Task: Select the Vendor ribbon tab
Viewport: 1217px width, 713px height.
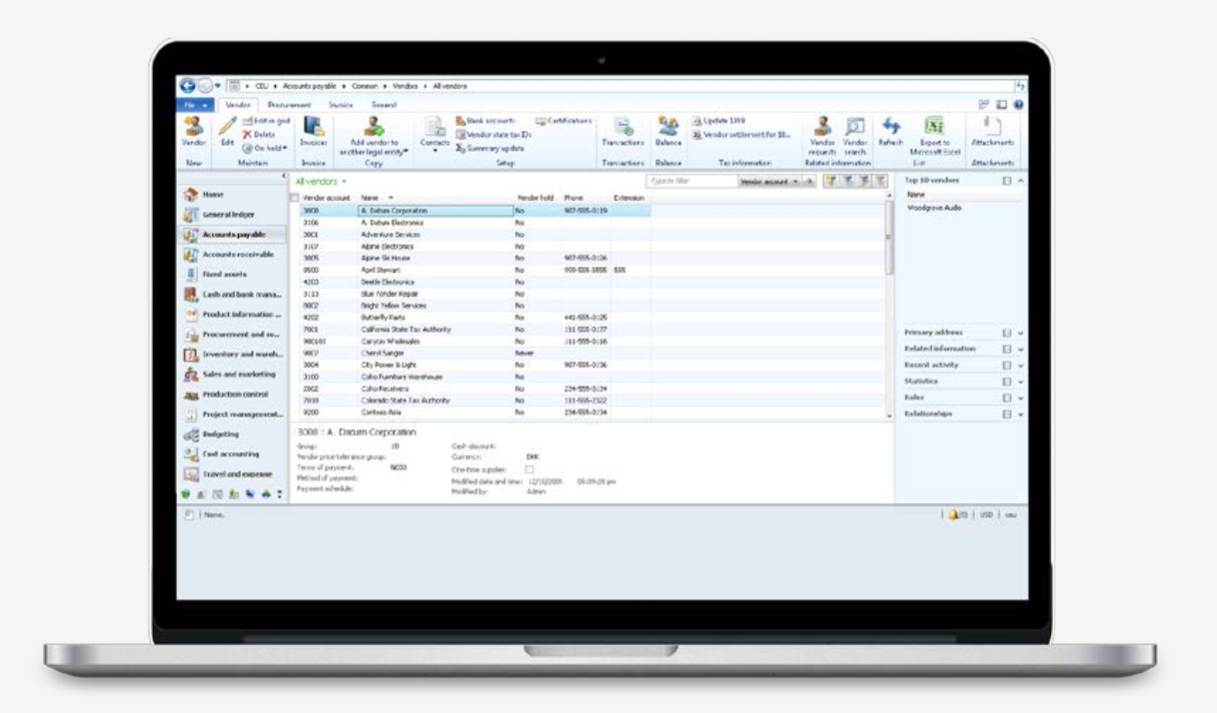Action: pyautogui.click(x=238, y=104)
